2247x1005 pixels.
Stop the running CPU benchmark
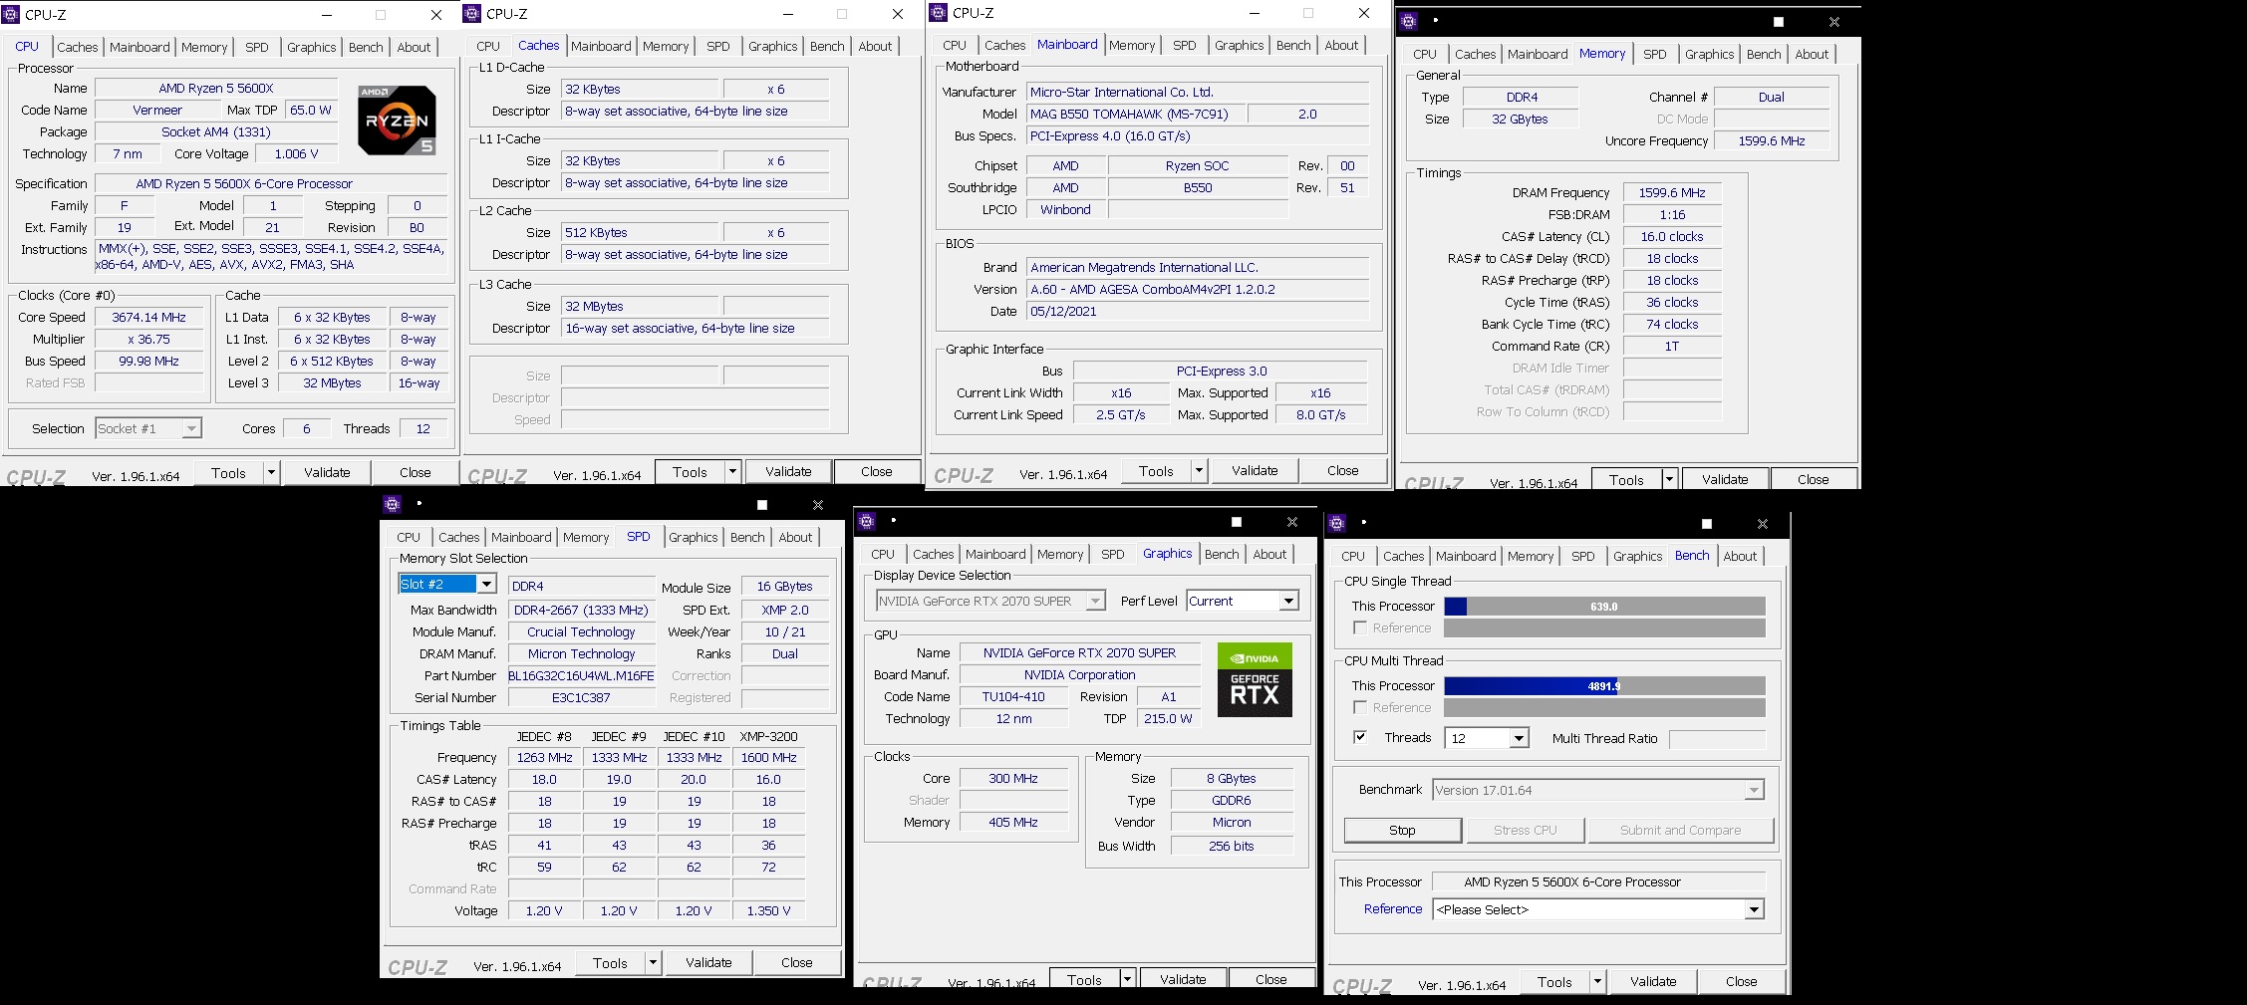click(x=1402, y=830)
